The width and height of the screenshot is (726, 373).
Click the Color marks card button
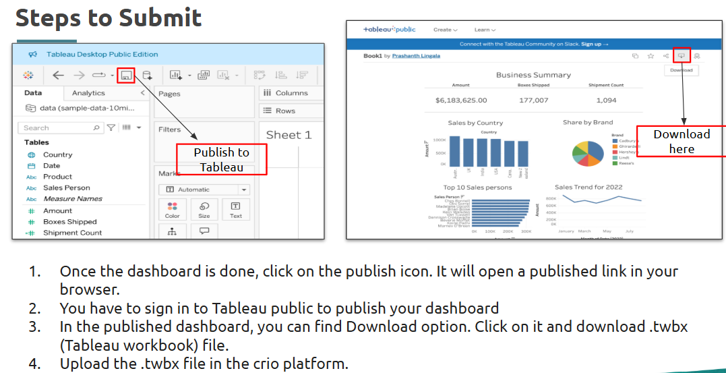click(x=173, y=210)
